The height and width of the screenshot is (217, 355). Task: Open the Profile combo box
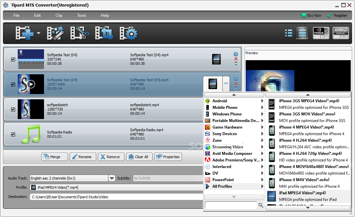point(116,187)
